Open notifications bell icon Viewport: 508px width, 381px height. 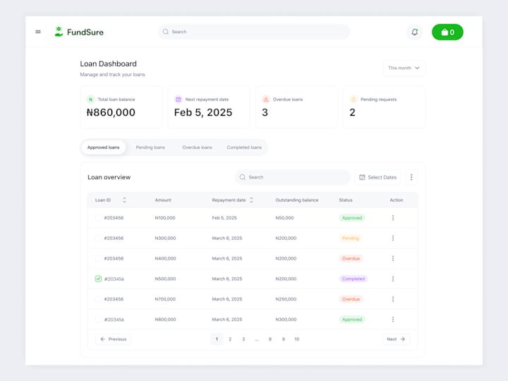(x=415, y=32)
